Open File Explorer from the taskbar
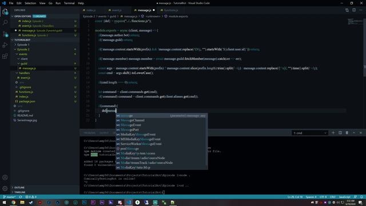 [x=22, y=203]
